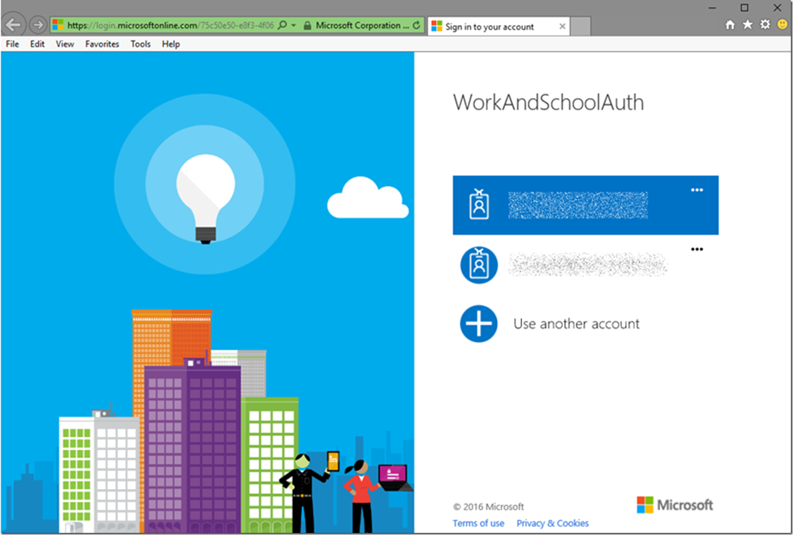Select the second blurred account name
The width and height of the screenshot is (793, 535).
tap(587, 265)
